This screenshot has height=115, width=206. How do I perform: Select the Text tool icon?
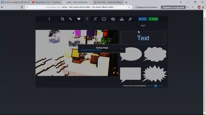click(87, 19)
